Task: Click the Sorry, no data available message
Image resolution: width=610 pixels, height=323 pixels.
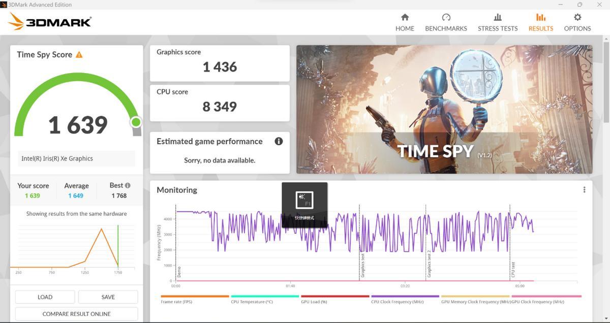Action: point(220,160)
